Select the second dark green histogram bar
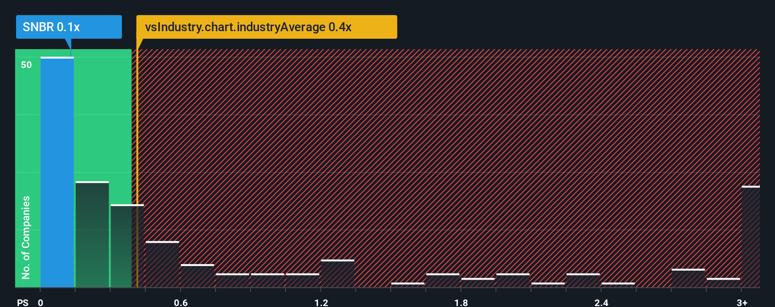The height and width of the screenshot is (307, 775). (92, 234)
